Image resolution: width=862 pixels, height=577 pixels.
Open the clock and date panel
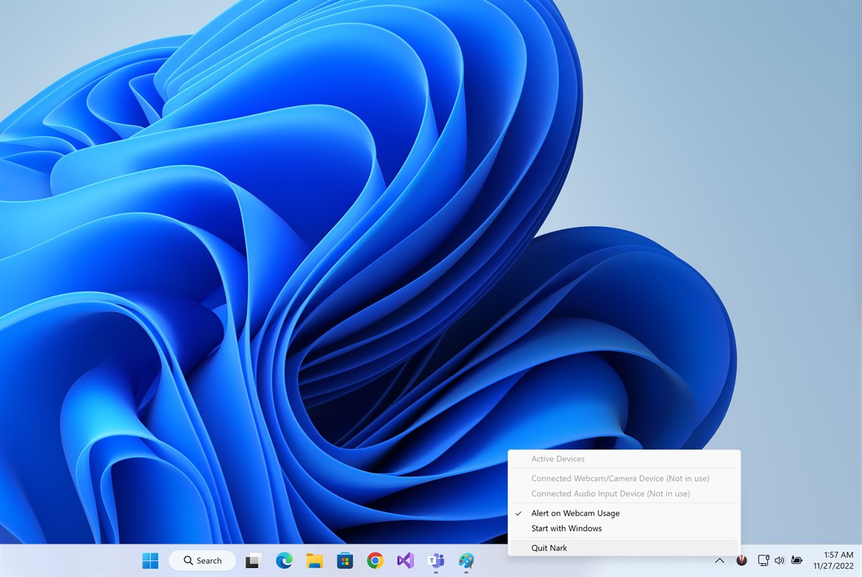tap(833, 561)
